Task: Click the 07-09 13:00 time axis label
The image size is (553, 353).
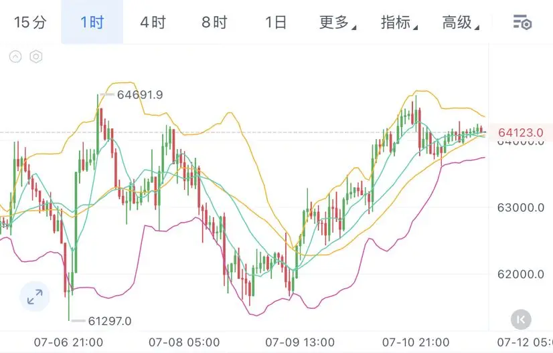Action: click(x=300, y=342)
